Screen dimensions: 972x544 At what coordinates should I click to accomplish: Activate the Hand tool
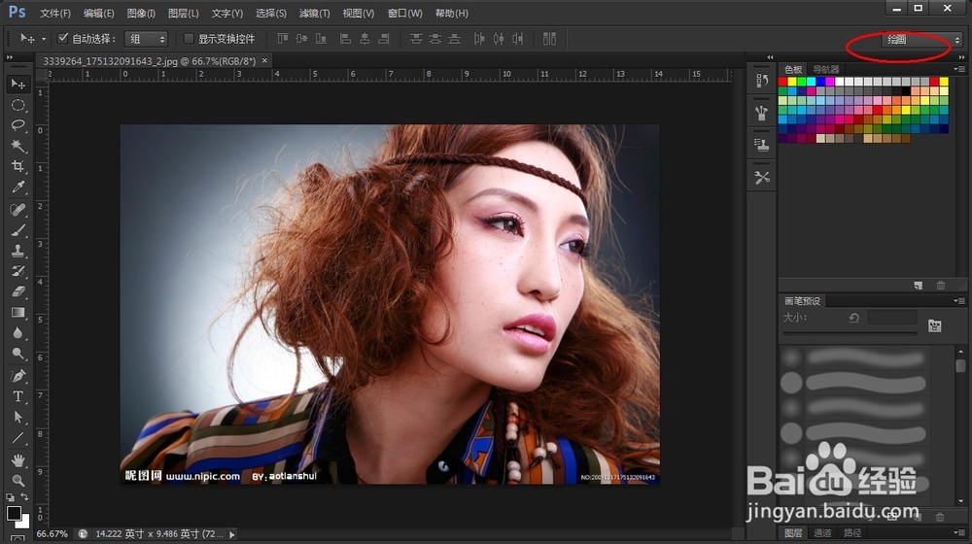17,459
